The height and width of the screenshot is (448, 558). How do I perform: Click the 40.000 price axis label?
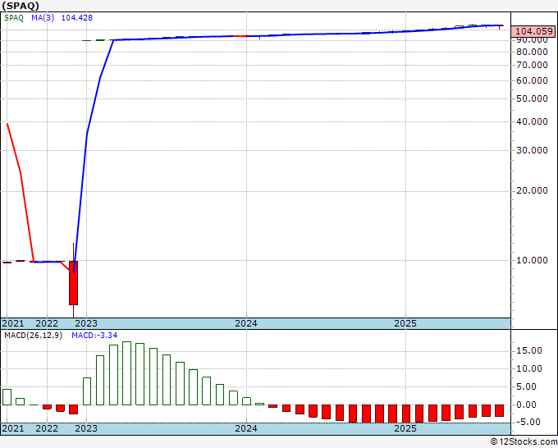pos(532,121)
